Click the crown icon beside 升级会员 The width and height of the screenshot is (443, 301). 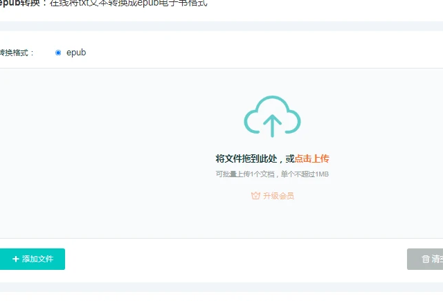255,195
